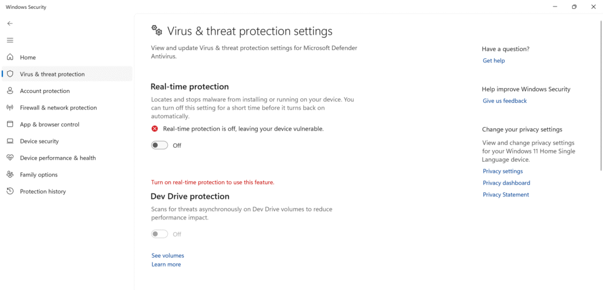Click the Device security laptop icon

[x=10, y=141]
